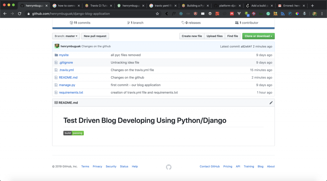Open the Angular extension icon
Screen dimensions: 327x181
195,13
